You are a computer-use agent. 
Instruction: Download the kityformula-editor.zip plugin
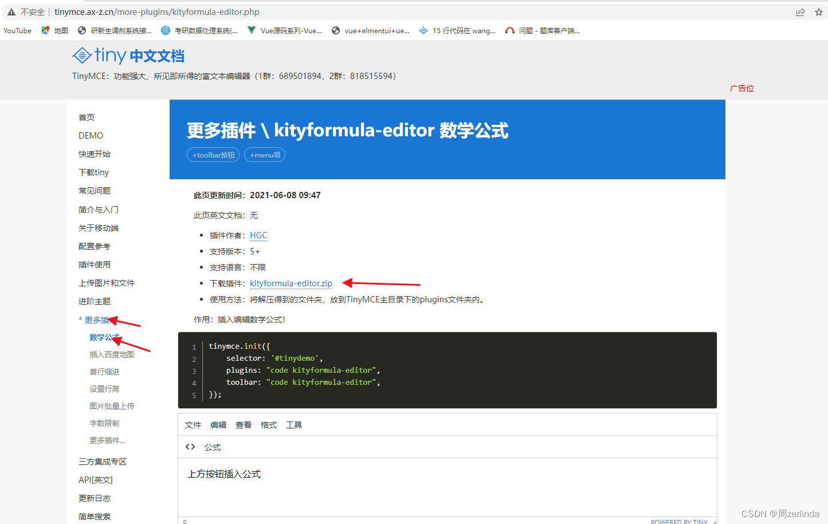(291, 283)
